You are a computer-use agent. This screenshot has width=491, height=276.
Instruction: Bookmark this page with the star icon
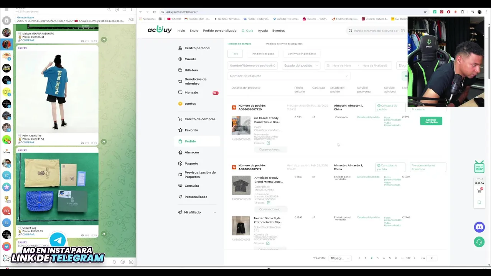point(425,12)
